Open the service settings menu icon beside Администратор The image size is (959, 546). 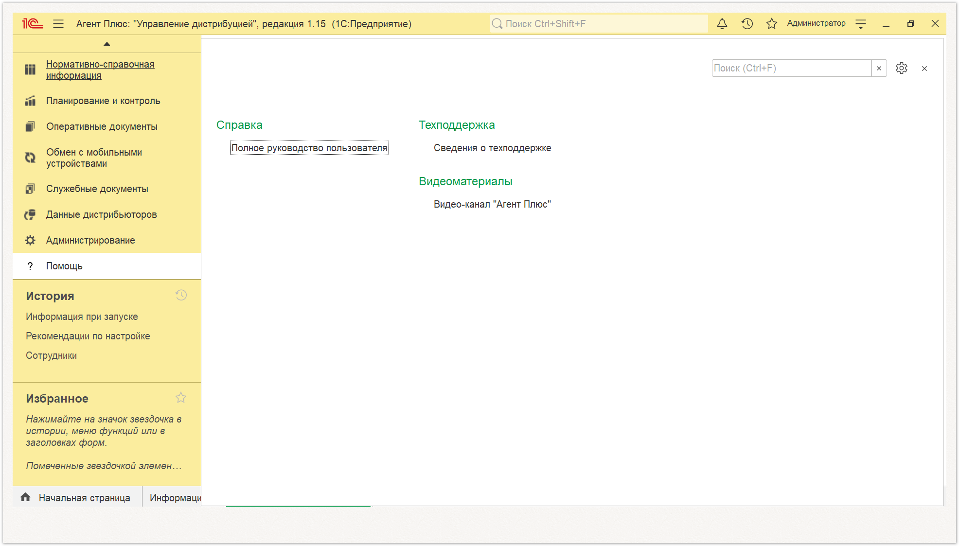pos(861,23)
